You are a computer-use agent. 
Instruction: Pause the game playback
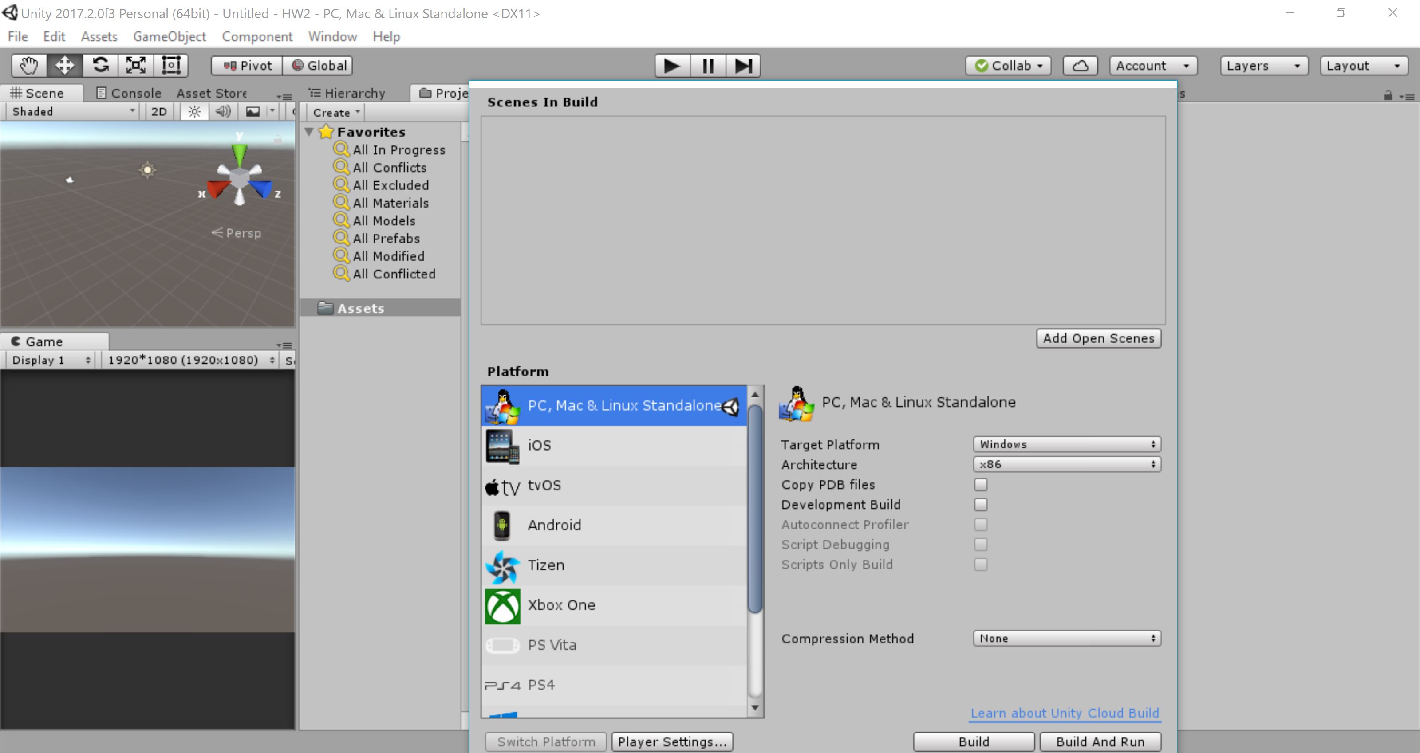[x=708, y=66]
